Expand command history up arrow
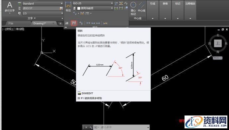 148,127
